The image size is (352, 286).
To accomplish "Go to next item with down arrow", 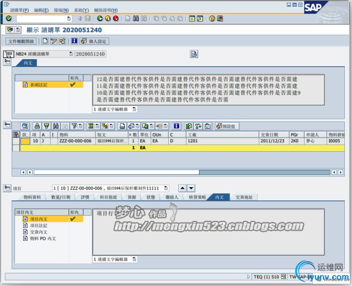I will [191, 188].
